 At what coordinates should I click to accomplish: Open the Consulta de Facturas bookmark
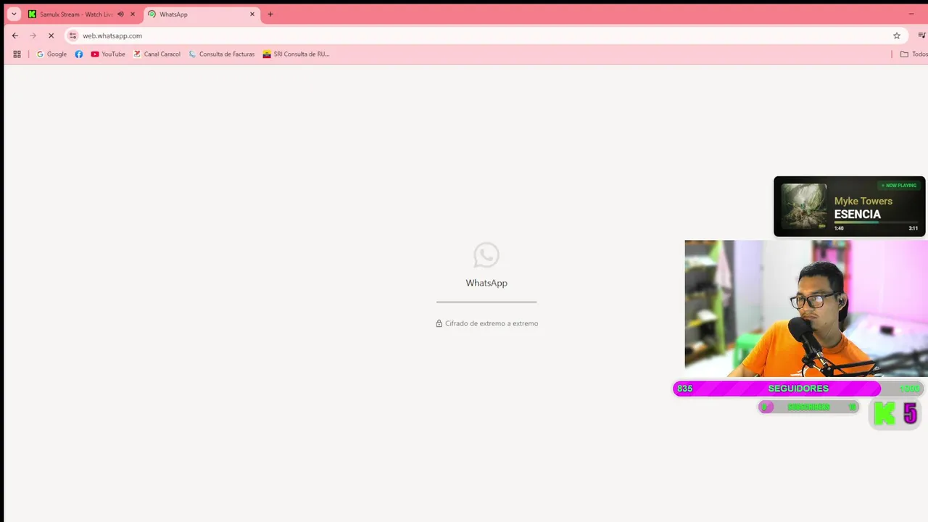coord(222,54)
